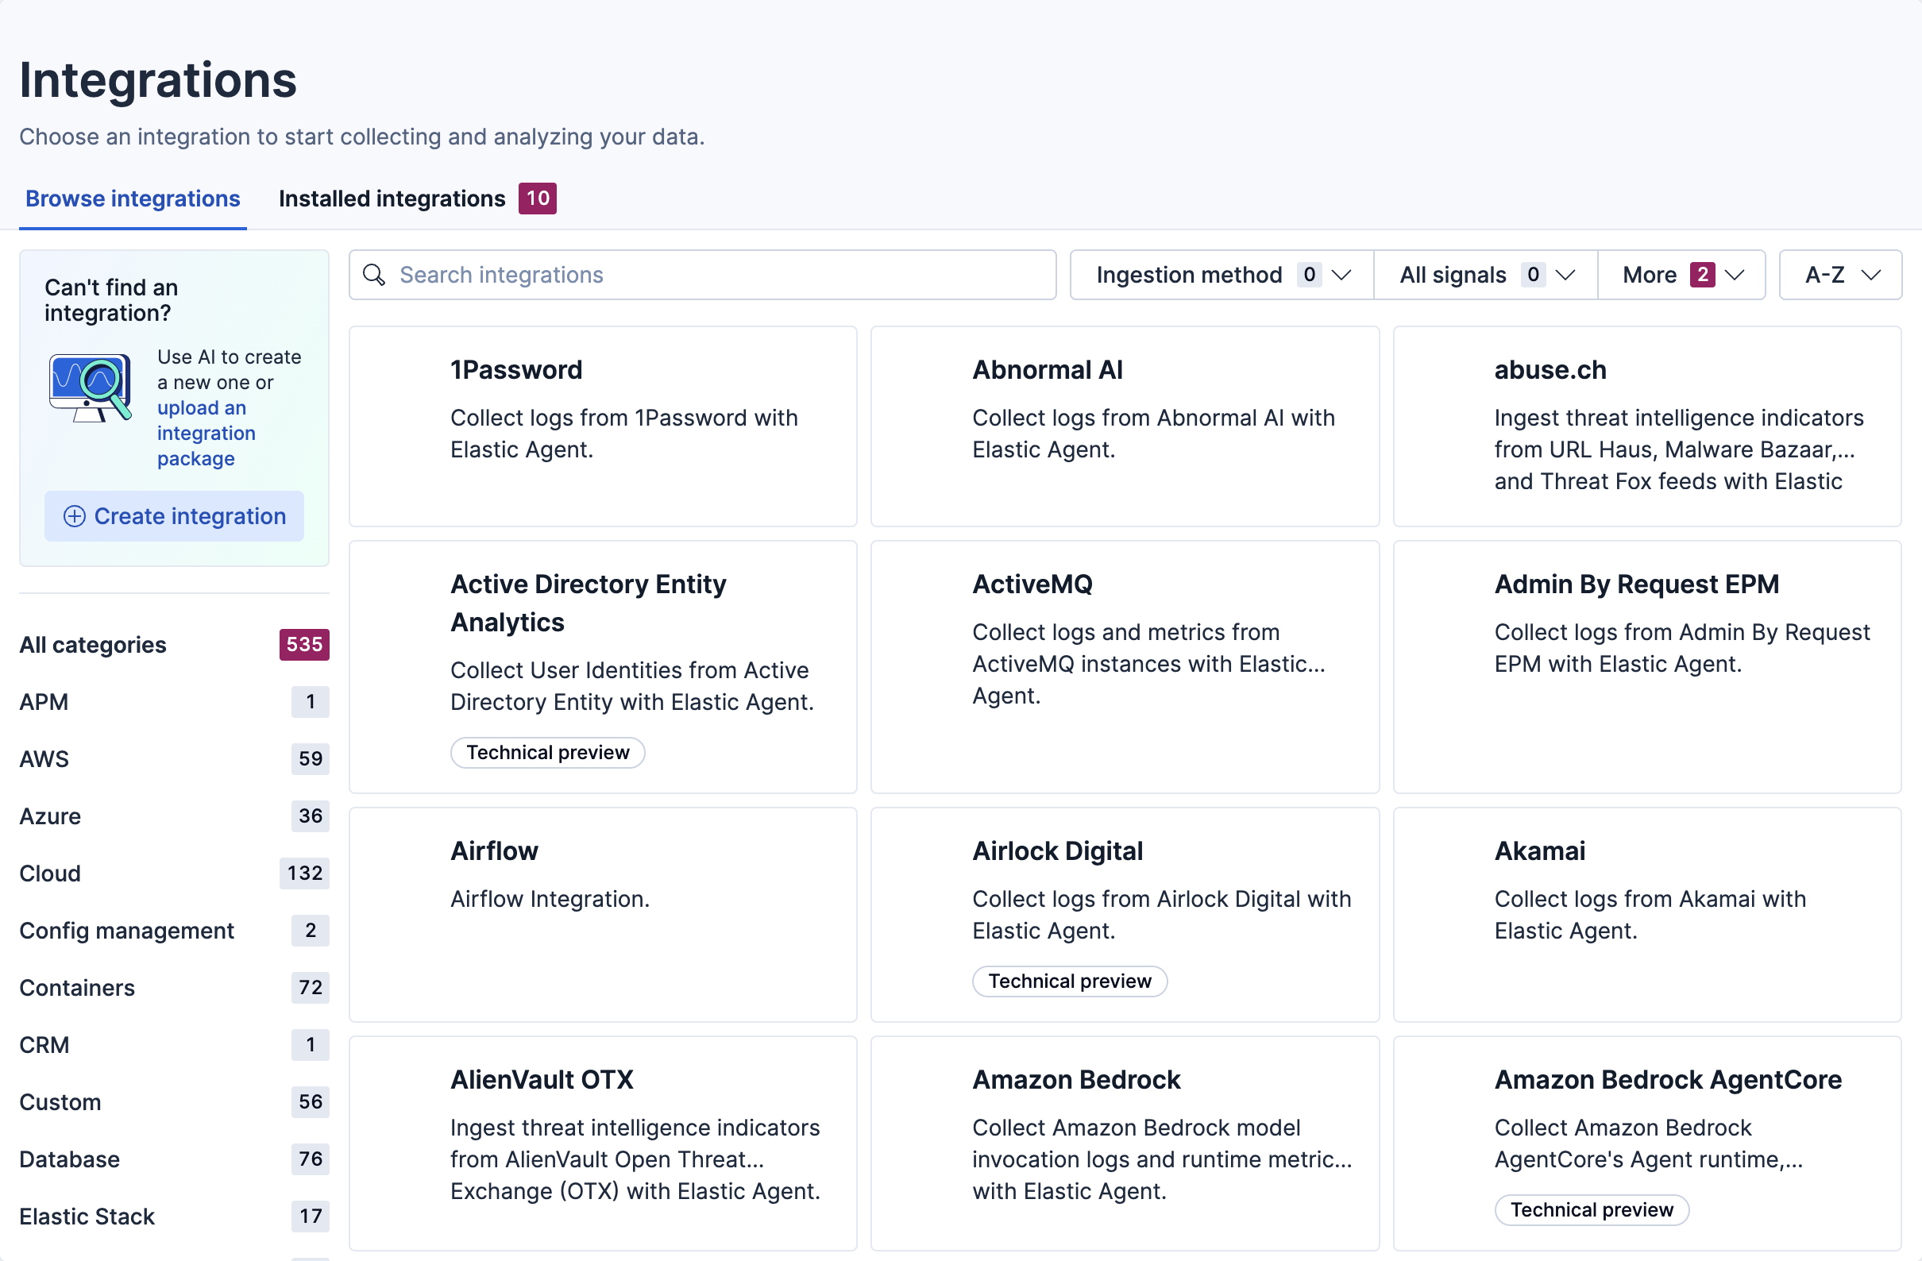Focus the Search integrations field
This screenshot has height=1261, width=1922.
click(703, 275)
